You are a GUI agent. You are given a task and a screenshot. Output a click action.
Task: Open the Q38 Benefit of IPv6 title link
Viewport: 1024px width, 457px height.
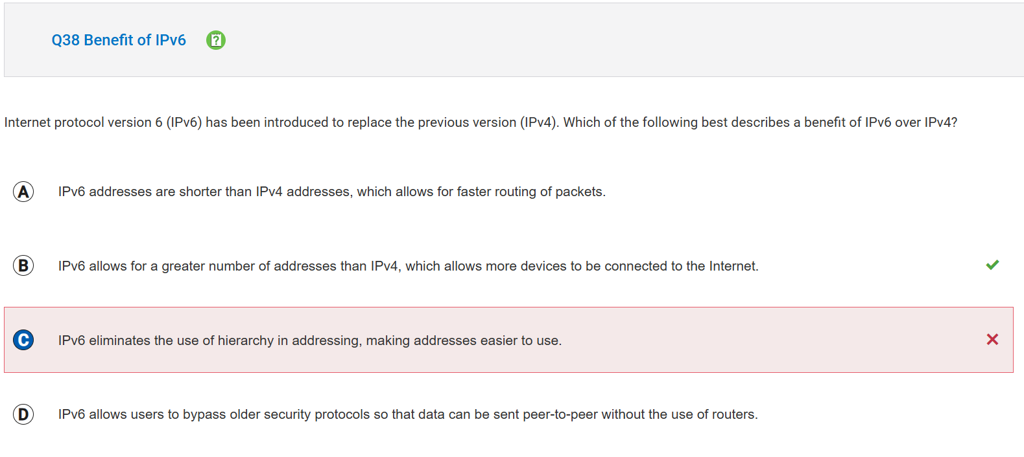point(119,40)
